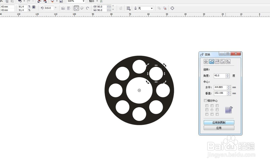Toggle the lock ratio icon
This screenshot has width=270, height=164.
(34, 7)
